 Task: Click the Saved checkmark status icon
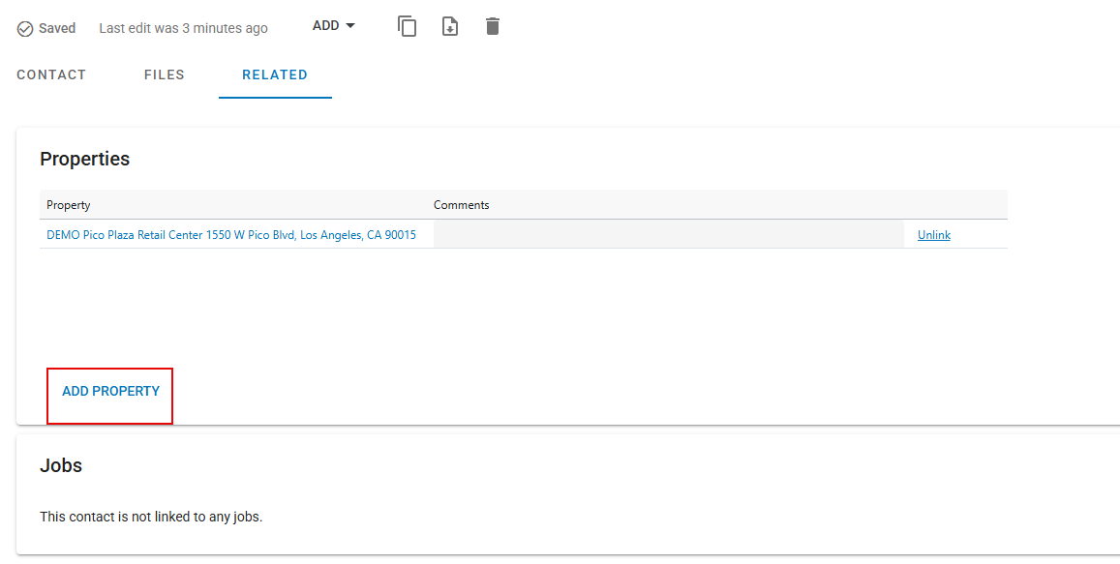(25, 29)
